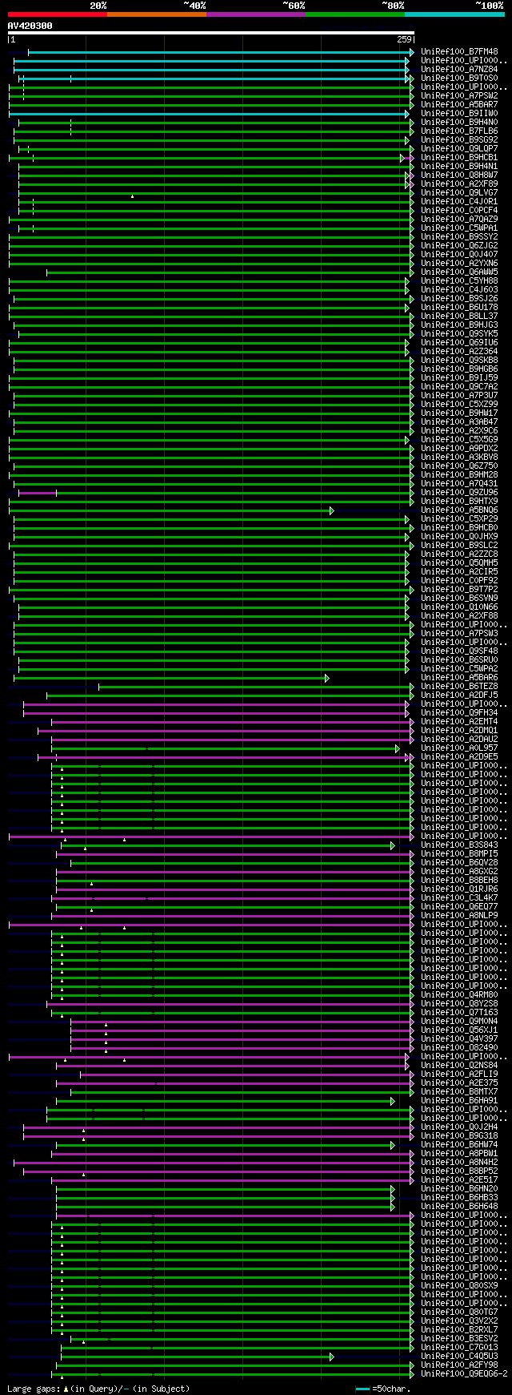Click hit label UniRef100_O82490

point(459,1048)
